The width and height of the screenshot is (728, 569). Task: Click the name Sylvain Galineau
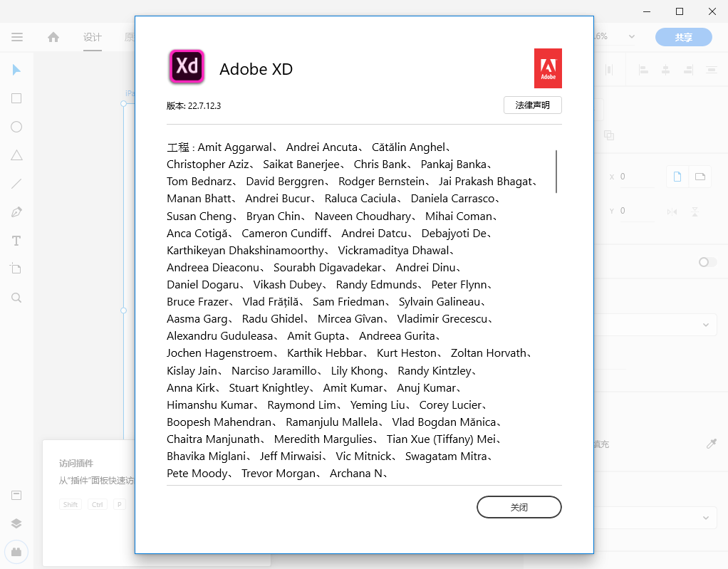[x=440, y=302]
